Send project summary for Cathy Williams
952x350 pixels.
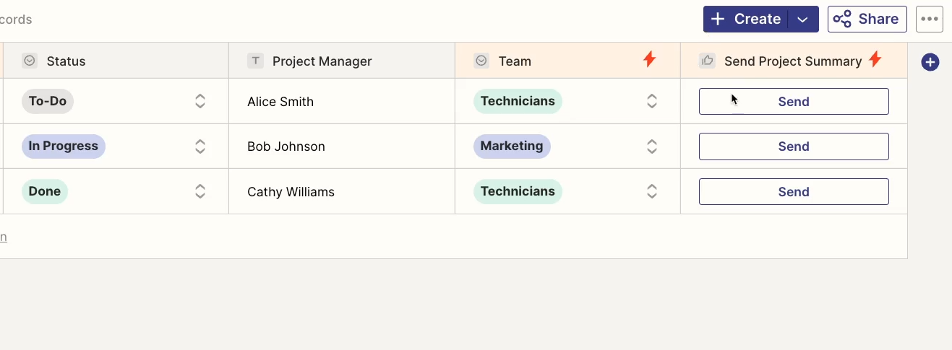pyautogui.click(x=794, y=192)
